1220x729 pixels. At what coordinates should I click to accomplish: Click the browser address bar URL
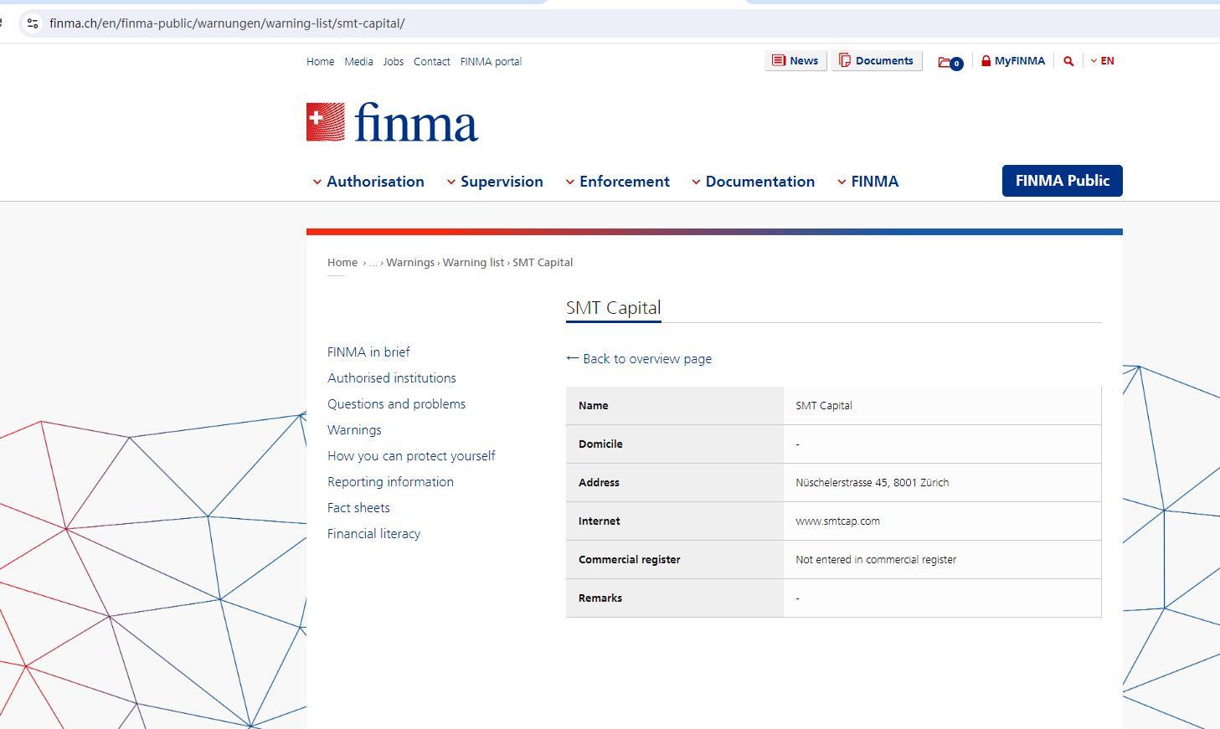tap(227, 23)
